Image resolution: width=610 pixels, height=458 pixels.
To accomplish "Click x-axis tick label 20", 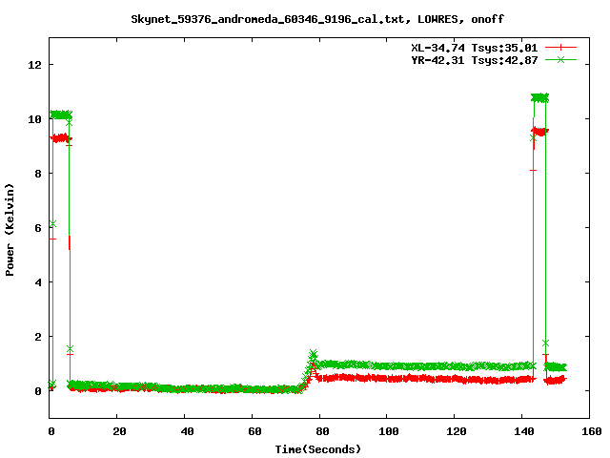I will coord(119,431).
